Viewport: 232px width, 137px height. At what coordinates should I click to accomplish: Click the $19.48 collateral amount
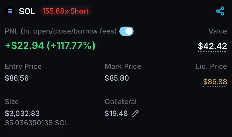116,114
